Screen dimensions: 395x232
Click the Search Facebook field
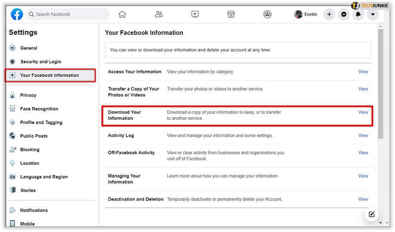[68, 14]
